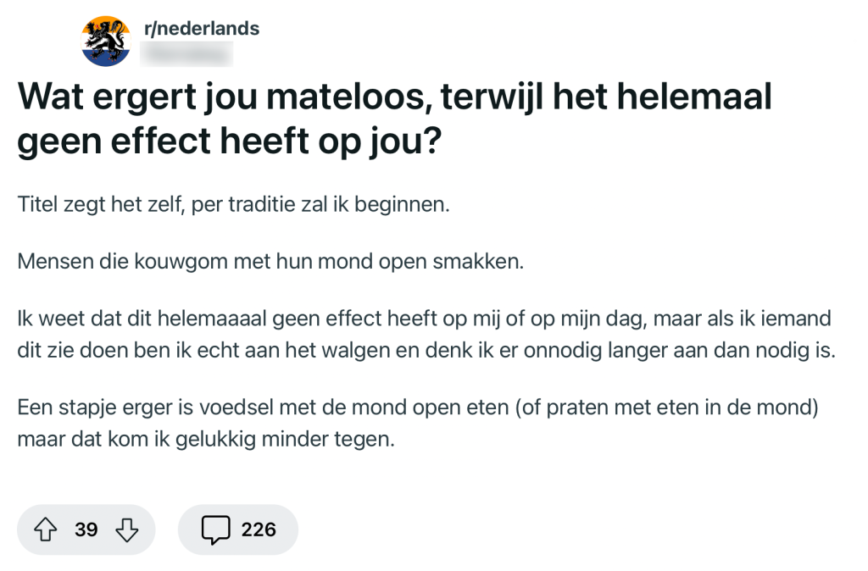Viewport: 868px width, 571px height.
Task: Open the r/nederlands subreddit link
Action: (x=200, y=27)
